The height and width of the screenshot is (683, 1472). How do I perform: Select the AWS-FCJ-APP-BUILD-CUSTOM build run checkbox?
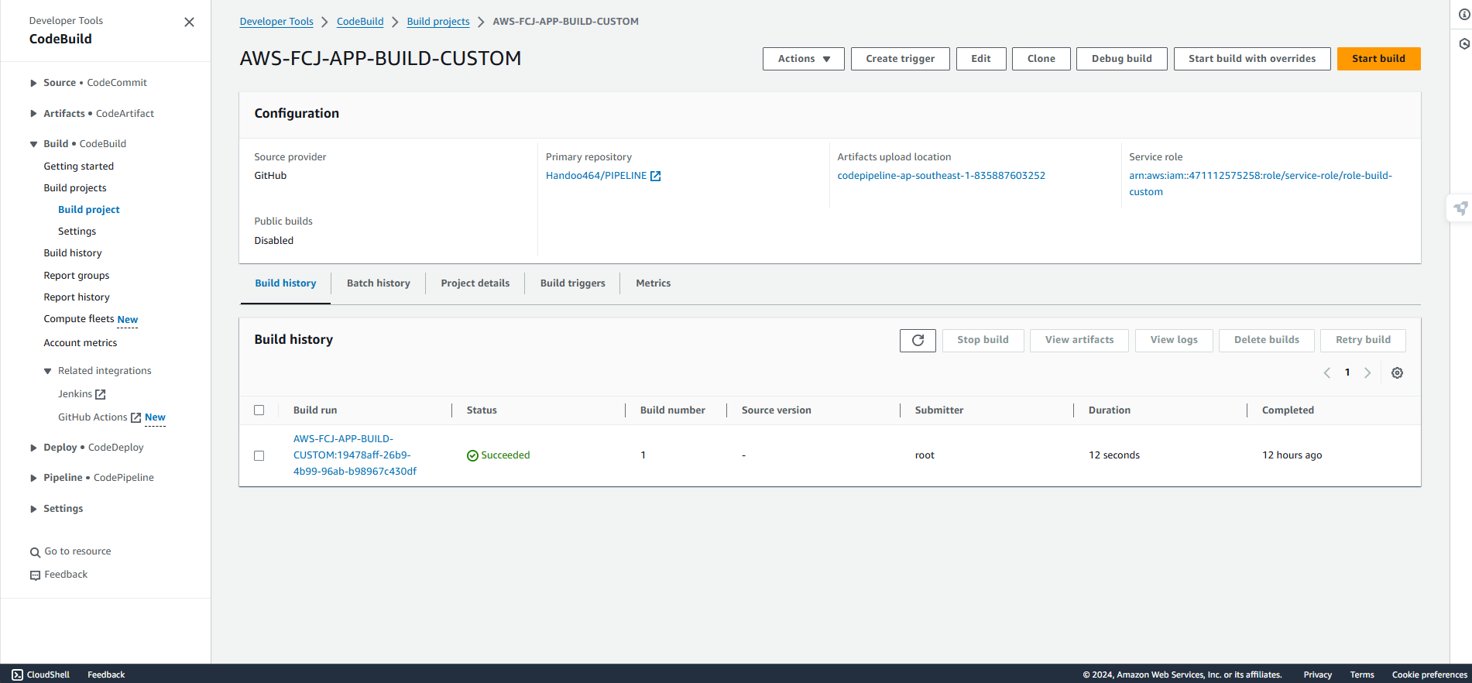259,456
